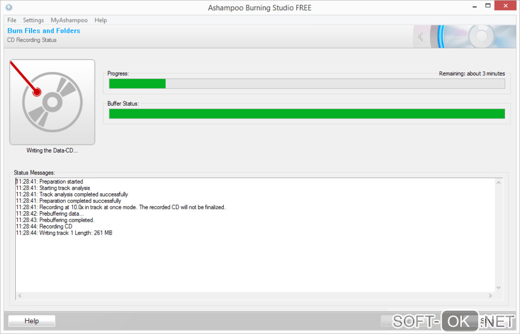Select 'Track analysis completed successfully' log line
Screen dimensions: 520x334
[x=72, y=194]
